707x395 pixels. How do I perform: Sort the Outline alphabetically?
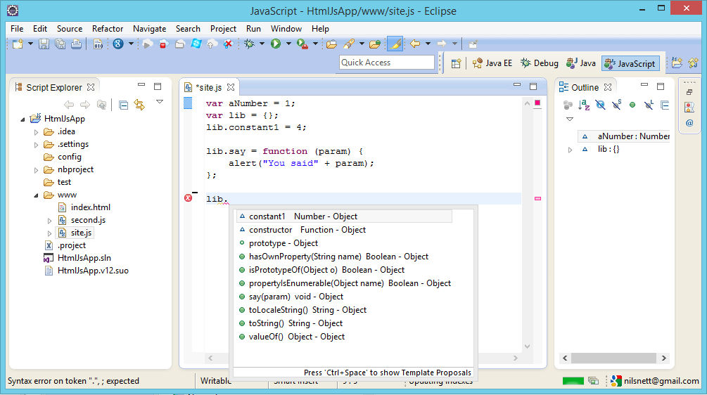pos(584,105)
